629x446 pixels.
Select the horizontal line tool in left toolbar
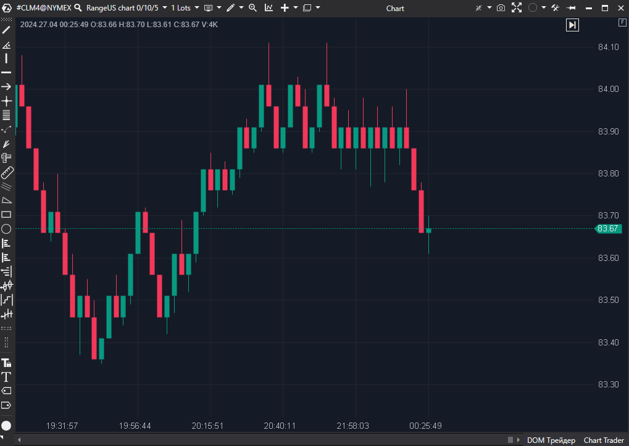coord(7,72)
